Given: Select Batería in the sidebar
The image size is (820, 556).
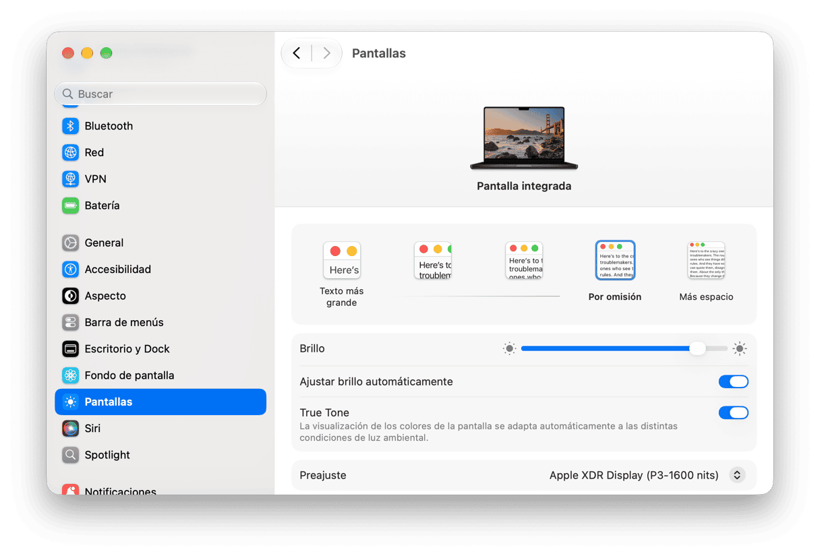Looking at the screenshot, I should (x=160, y=206).
